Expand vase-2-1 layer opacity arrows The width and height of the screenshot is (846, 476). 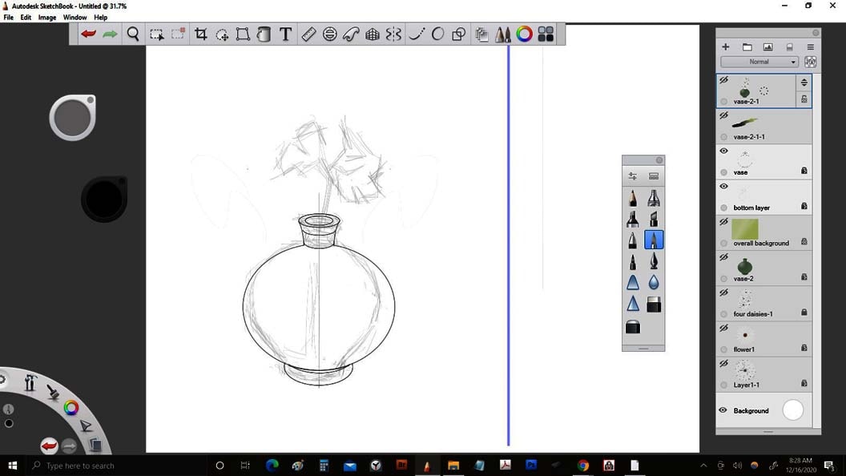(804, 83)
